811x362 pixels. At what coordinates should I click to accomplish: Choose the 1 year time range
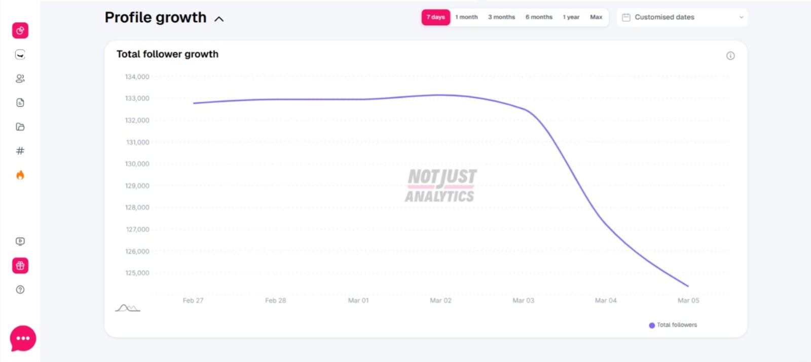571,17
